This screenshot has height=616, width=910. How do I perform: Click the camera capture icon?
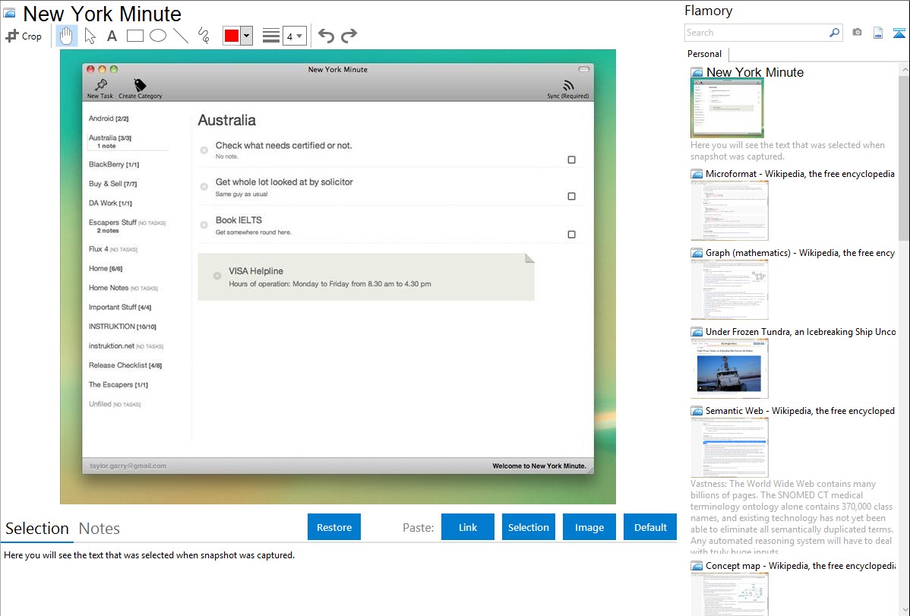(x=857, y=33)
